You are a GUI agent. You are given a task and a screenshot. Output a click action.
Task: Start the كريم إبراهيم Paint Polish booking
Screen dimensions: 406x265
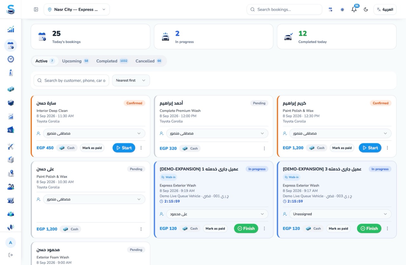tap(370, 148)
